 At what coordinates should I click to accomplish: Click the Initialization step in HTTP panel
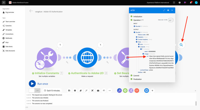click(x=138, y=16)
